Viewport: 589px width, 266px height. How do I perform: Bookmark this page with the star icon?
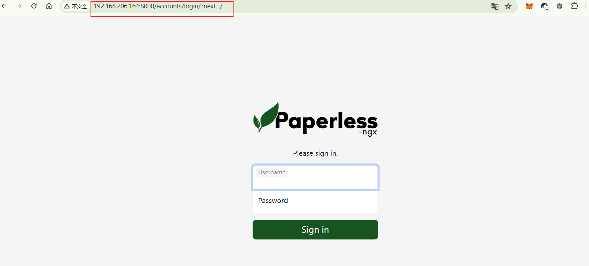pyautogui.click(x=508, y=6)
